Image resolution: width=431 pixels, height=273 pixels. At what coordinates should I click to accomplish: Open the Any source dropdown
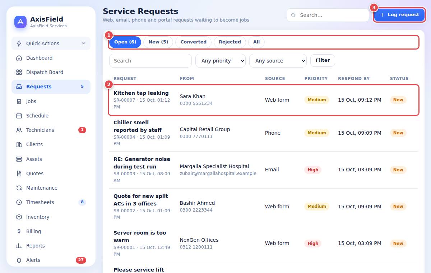pyautogui.click(x=278, y=61)
